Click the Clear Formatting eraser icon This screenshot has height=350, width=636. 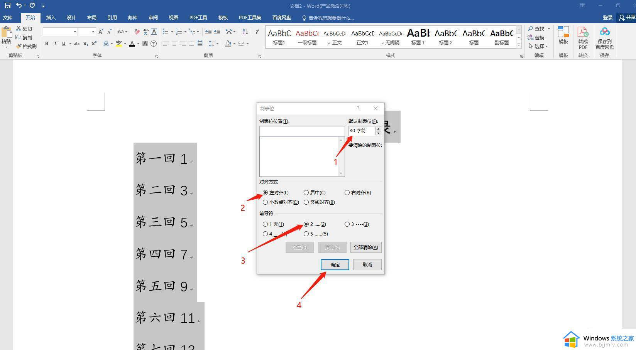point(137,32)
